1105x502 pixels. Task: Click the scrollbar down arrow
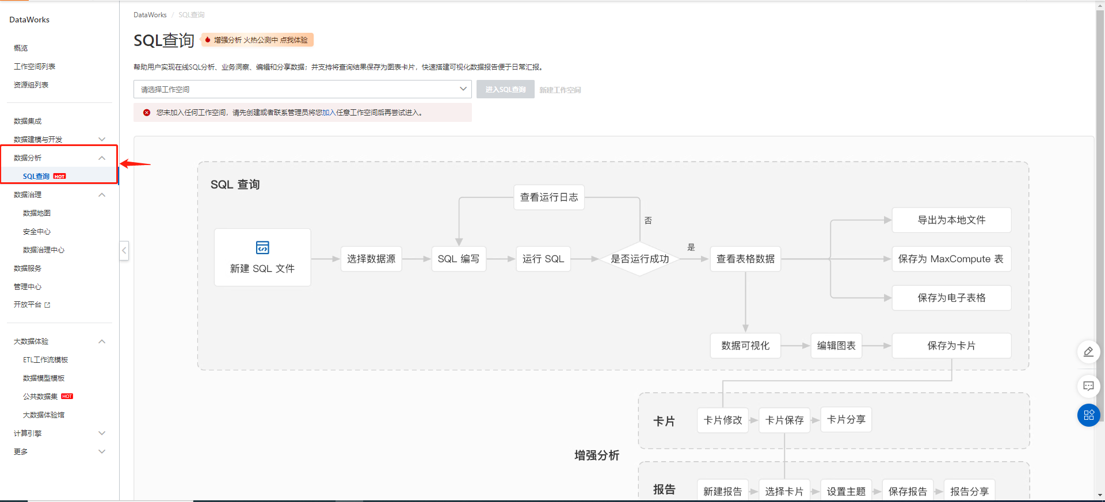pos(1100,495)
